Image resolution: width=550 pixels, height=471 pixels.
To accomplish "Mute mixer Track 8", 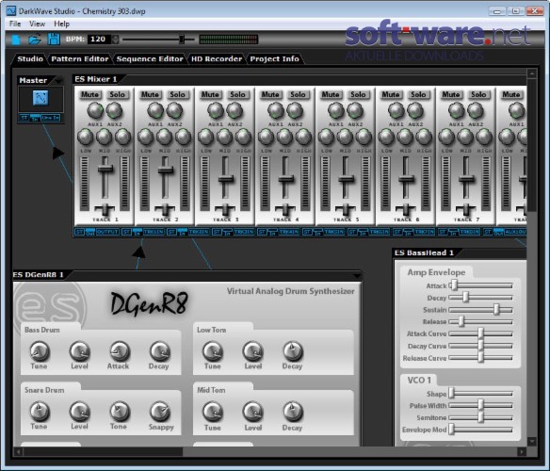I will (511, 94).
